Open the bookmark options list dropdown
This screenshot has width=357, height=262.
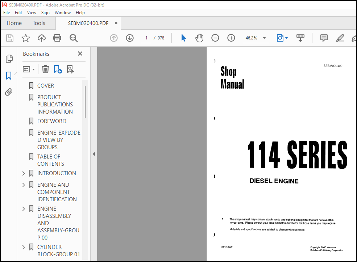click(x=29, y=69)
